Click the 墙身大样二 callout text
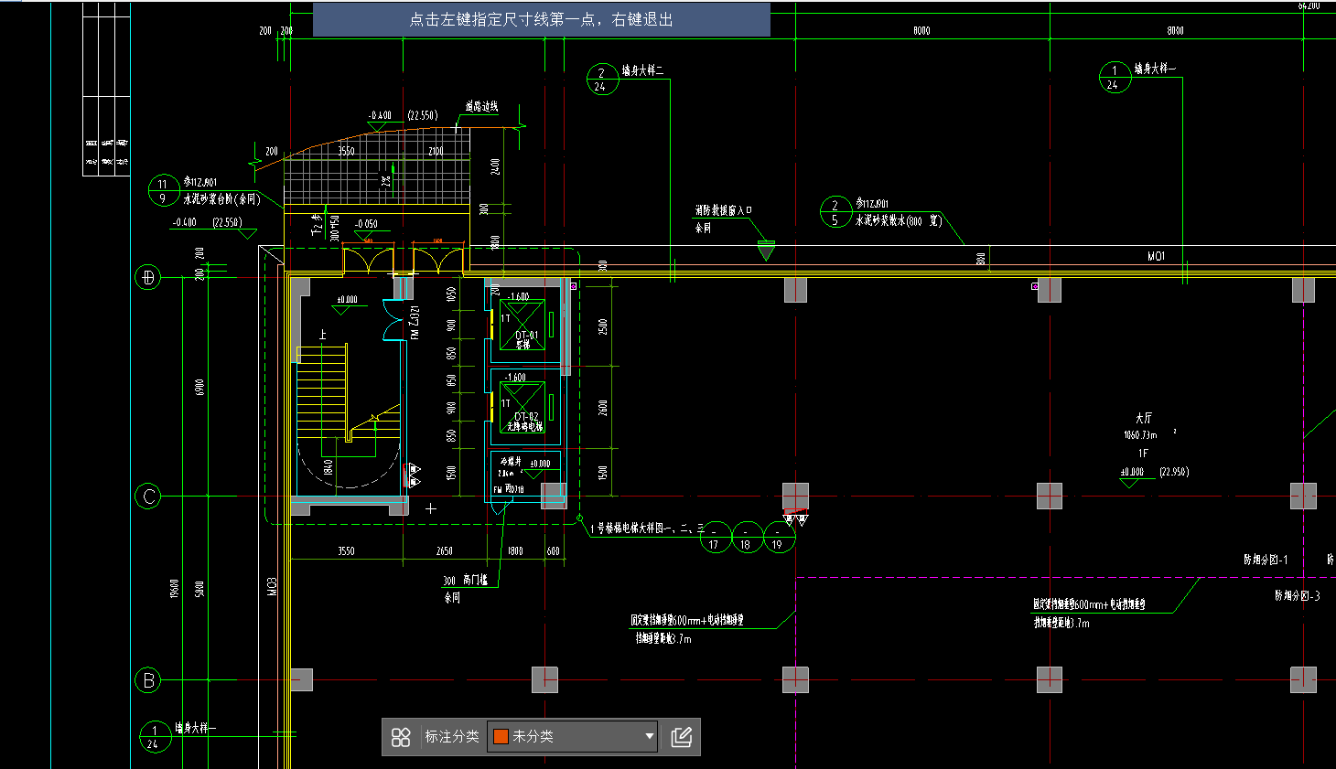Viewport: 1336px width, 769px height. pos(642,70)
